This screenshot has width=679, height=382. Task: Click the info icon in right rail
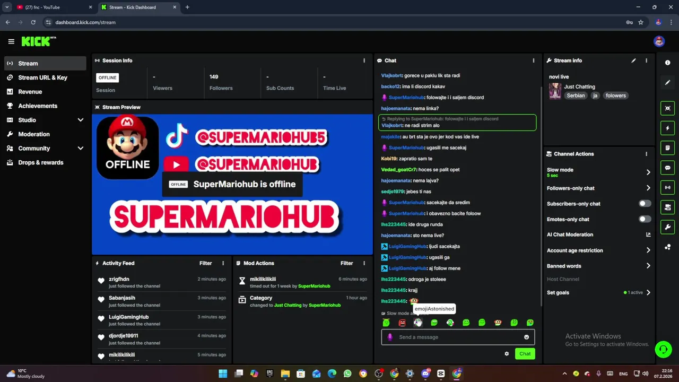[668, 63]
